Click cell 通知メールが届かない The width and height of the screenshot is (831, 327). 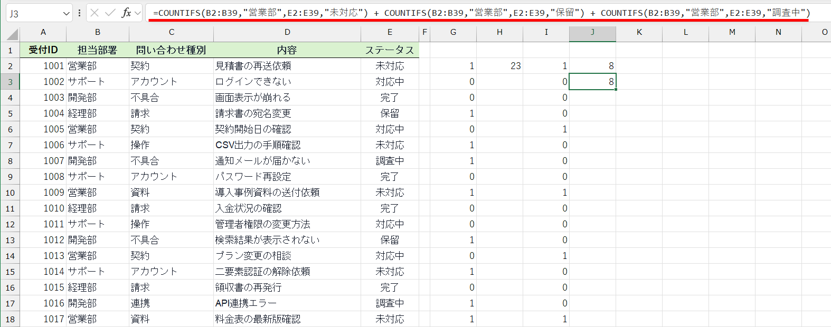(x=287, y=161)
